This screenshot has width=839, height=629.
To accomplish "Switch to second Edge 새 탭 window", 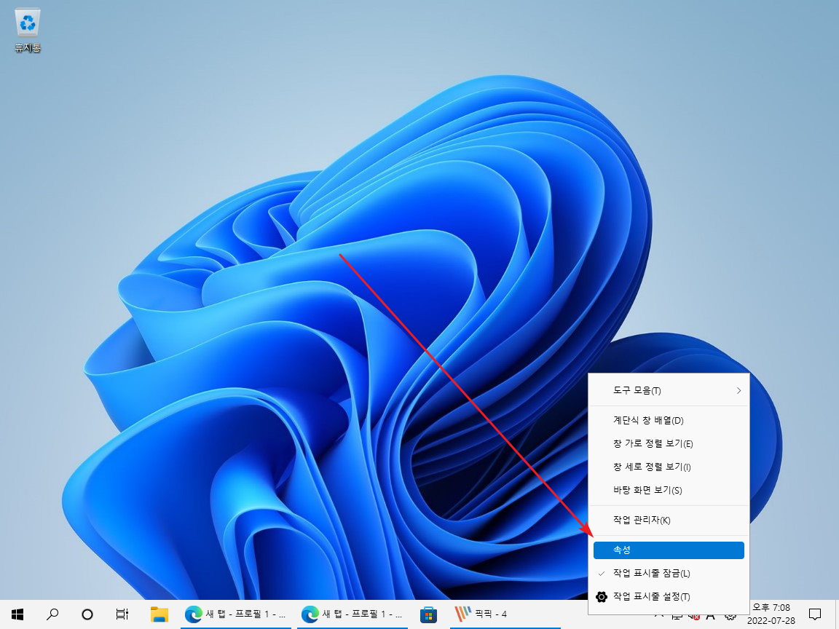I will [x=352, y=614].
